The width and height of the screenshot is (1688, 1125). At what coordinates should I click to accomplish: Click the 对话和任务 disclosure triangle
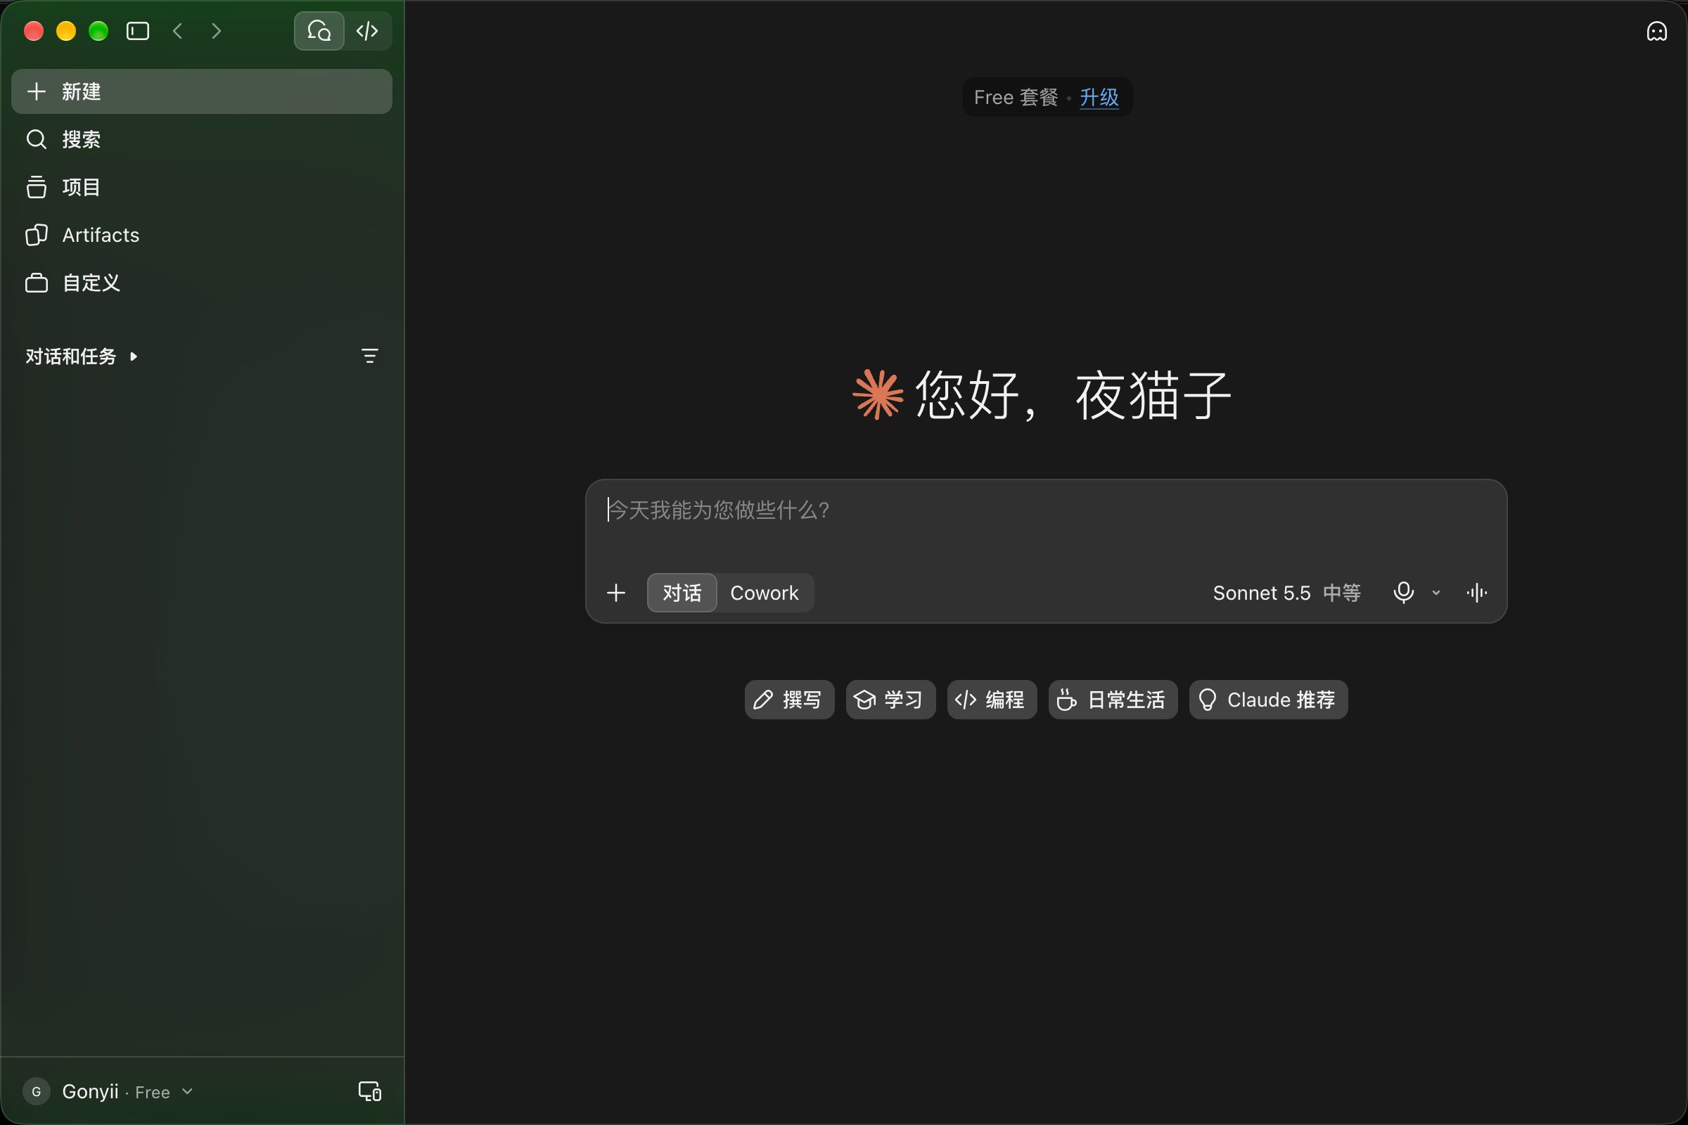point(134,356)
